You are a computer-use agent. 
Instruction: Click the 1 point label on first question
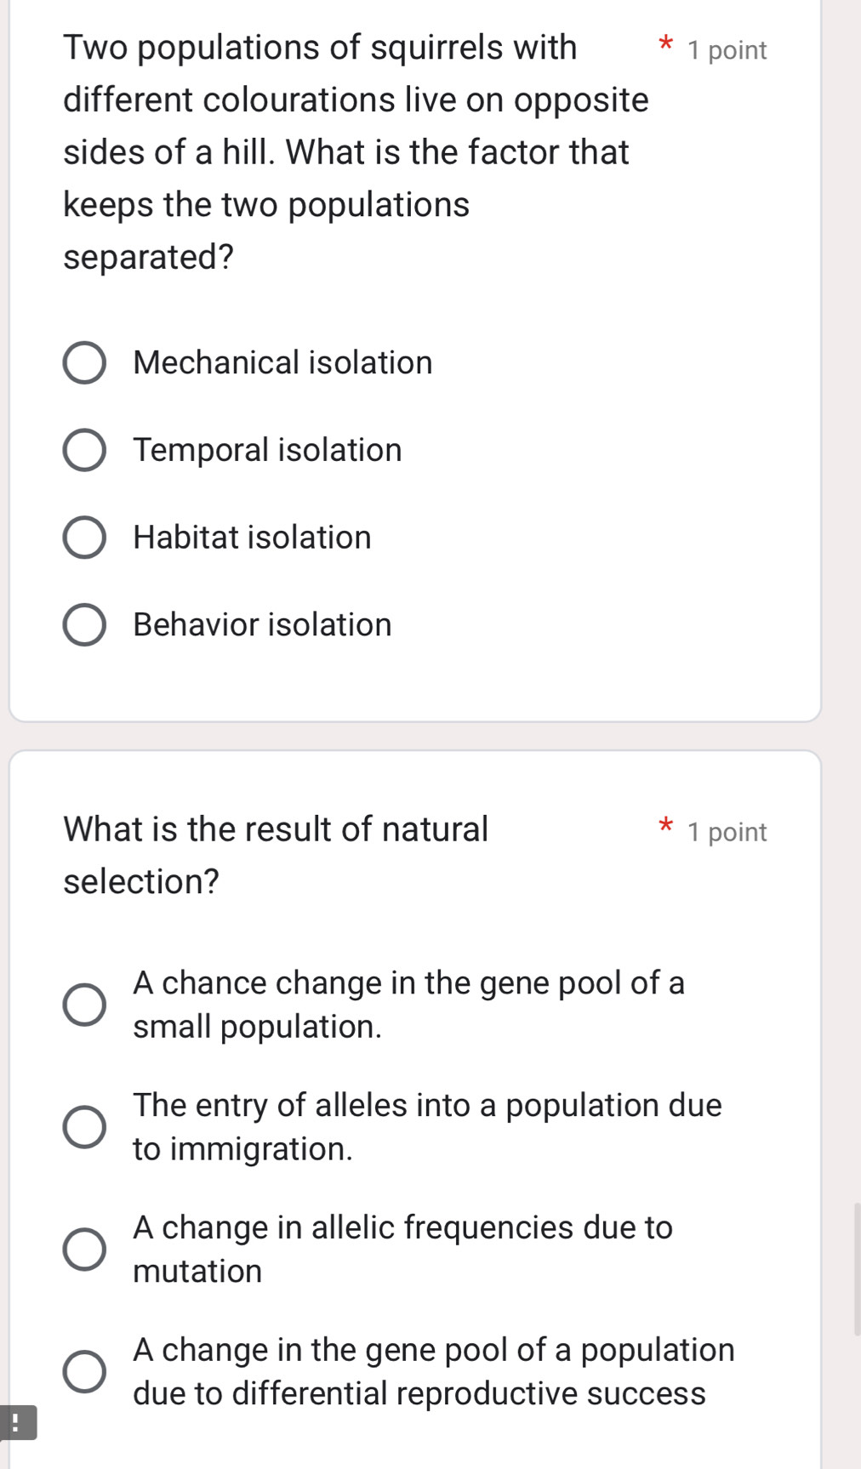point(728,49)
